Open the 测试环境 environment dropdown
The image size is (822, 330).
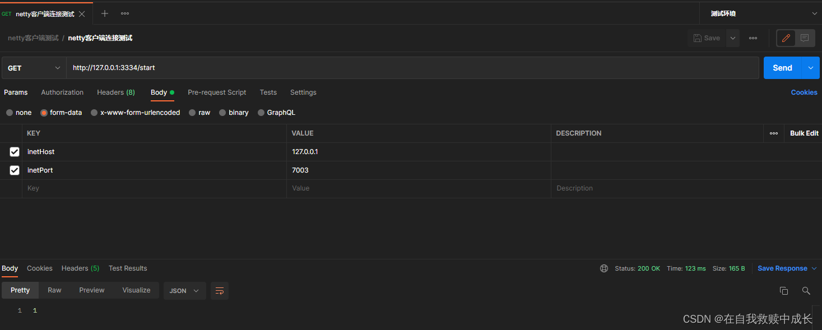point(760,13)
